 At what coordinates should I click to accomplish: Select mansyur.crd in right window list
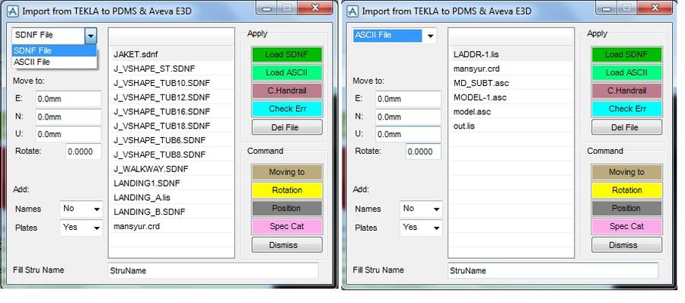(x=511, y=69)
